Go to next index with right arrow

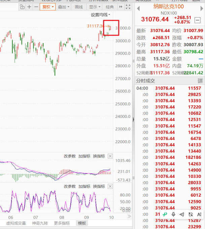pyautogui.click(x=202, y=9)
